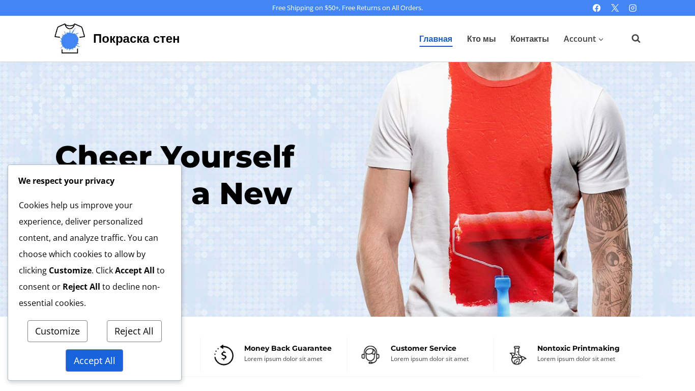Click the Покраска стен site title
The width and height of the screenshot is (695, 391).
tap(136, 39)
